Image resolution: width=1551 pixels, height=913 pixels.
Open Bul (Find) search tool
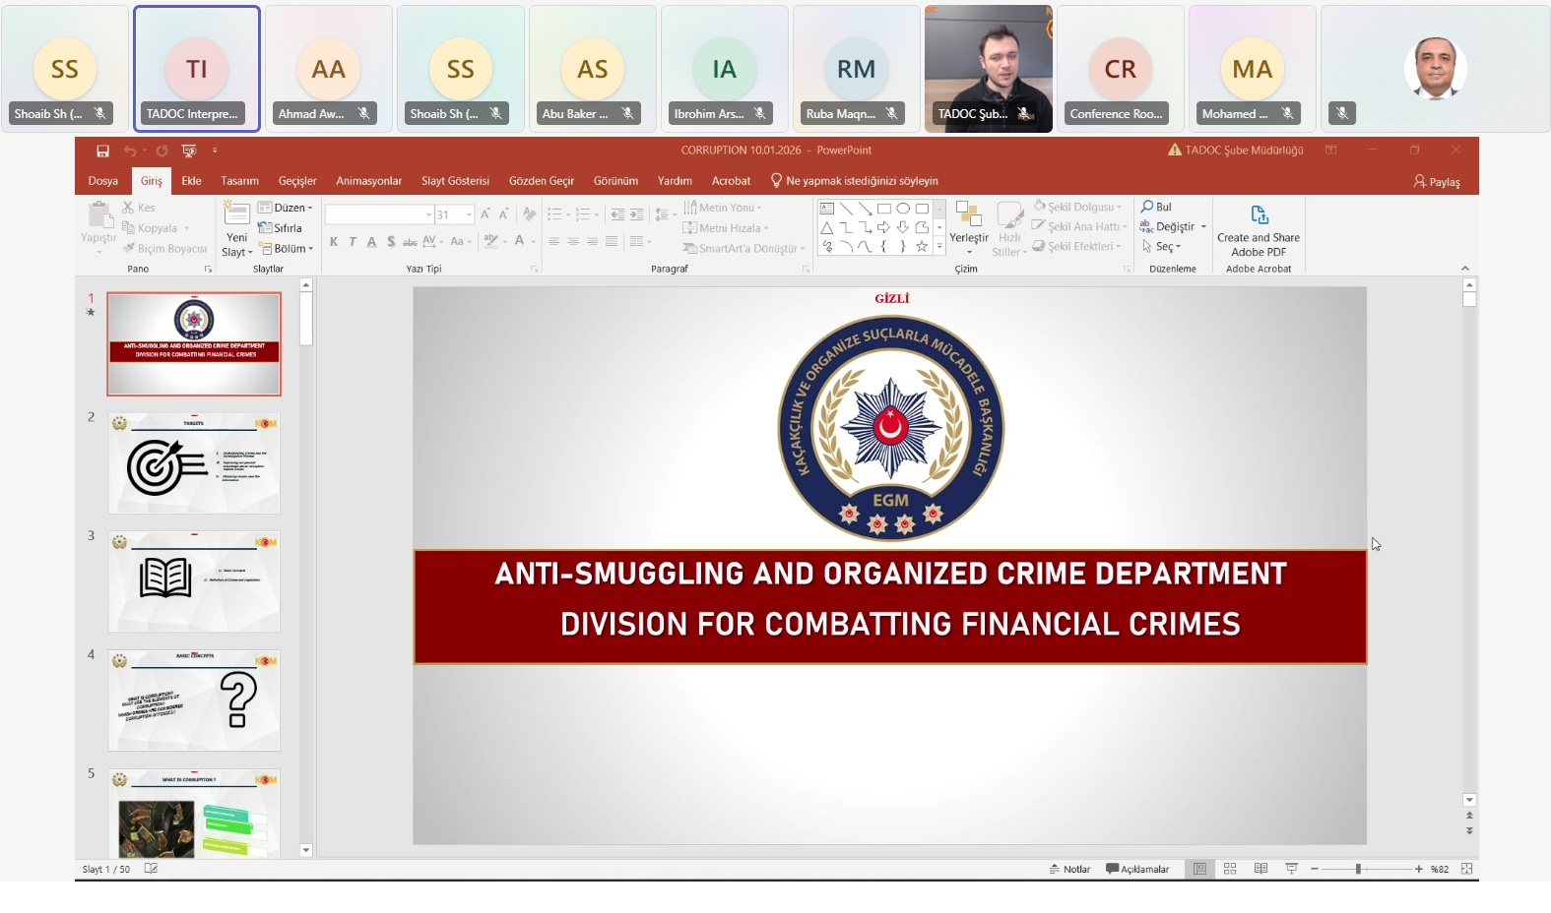click(1156, 208)
